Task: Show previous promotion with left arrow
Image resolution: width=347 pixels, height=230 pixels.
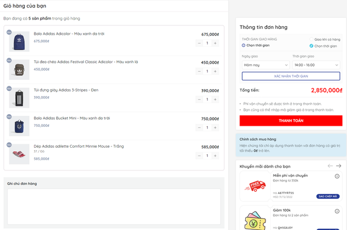Action: click(x=330, y=166)
